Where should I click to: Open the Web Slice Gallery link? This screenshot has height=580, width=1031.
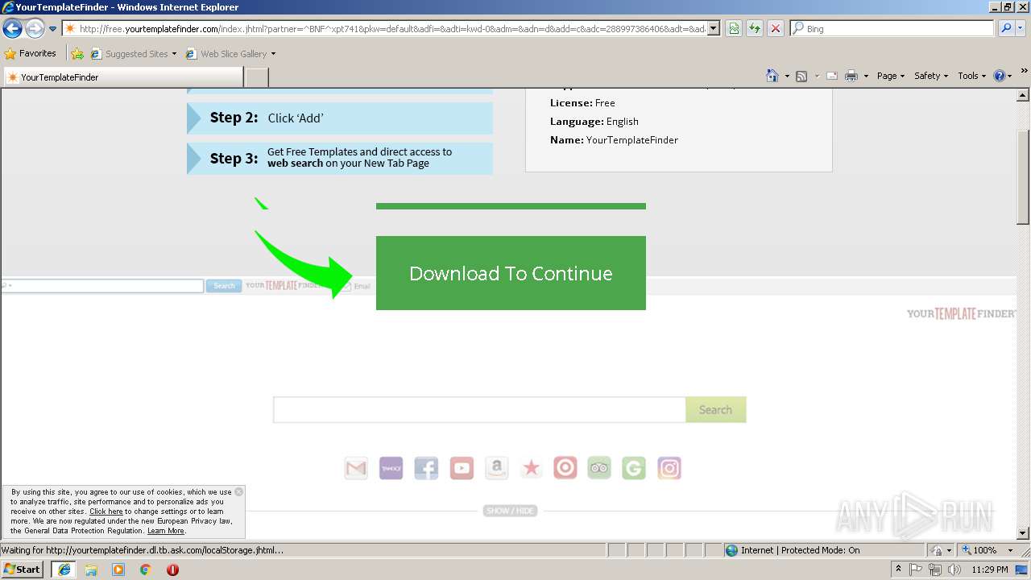tap(230, 54)
